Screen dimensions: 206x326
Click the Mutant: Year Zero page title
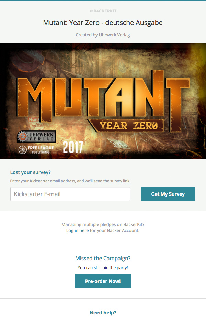[103, 23]
